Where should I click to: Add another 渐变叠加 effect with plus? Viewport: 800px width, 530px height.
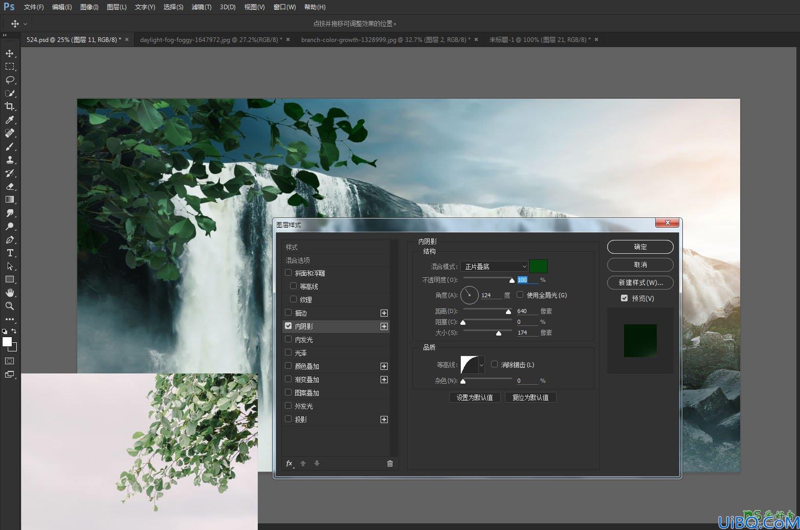click(384, 380)
